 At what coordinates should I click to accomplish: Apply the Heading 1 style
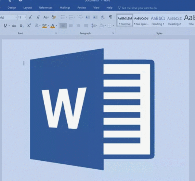158,20
